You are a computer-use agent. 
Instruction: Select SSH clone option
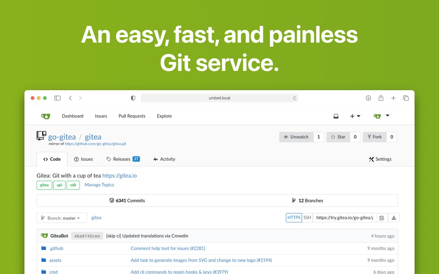point(307,218)
